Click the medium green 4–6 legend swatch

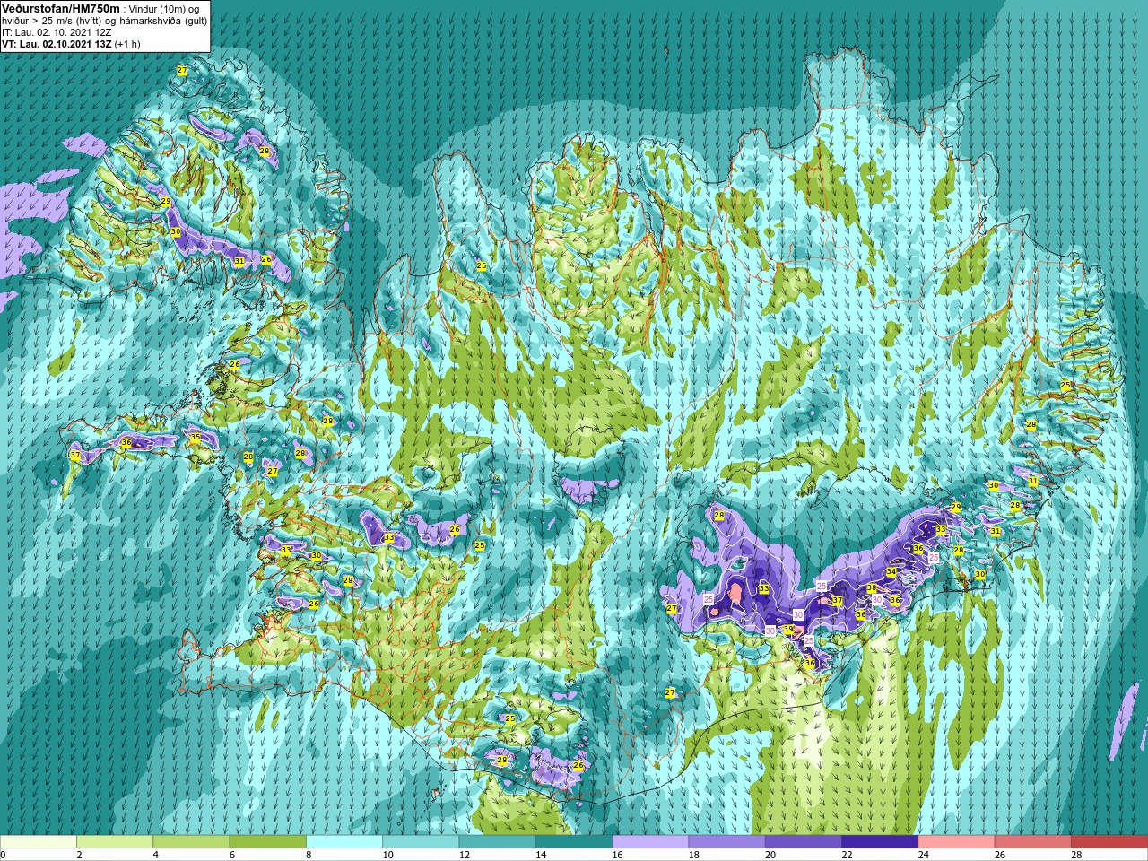tap(191, 842)
